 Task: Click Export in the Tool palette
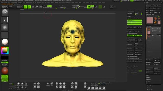157,7
